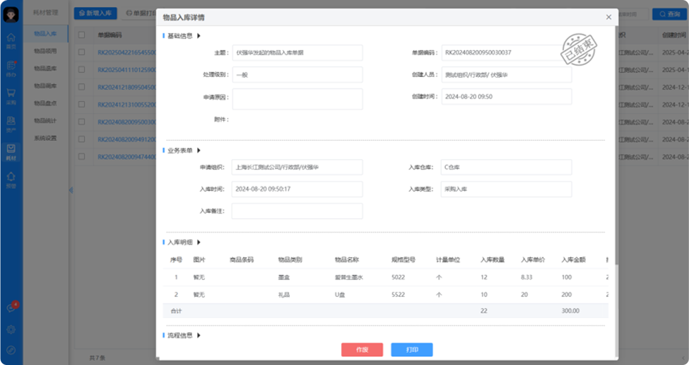Click the user avatar at top left
This screenshot has width=689, height=365.
pos(11,14)
